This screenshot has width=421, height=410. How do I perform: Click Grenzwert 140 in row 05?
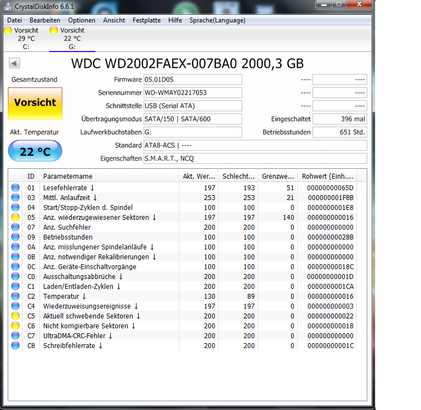coord(288,217)
